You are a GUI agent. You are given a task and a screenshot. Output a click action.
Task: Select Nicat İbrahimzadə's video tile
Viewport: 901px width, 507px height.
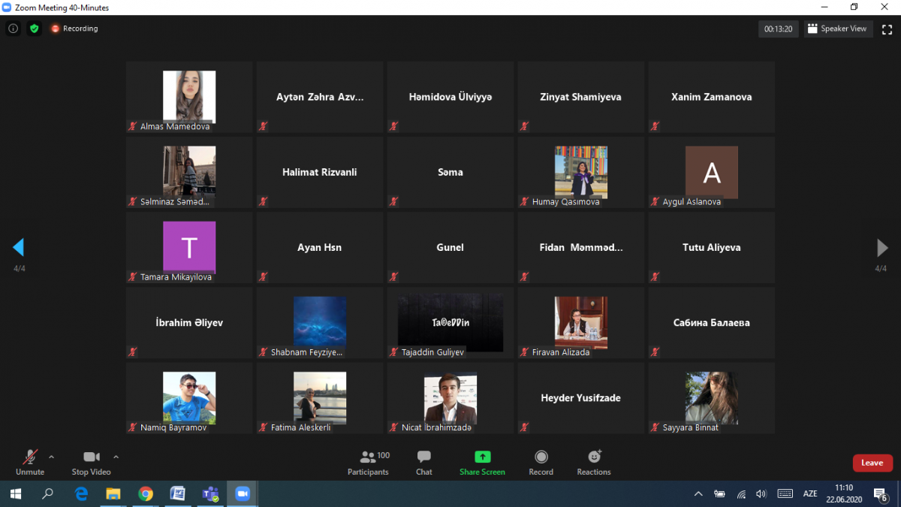point(450,397)
